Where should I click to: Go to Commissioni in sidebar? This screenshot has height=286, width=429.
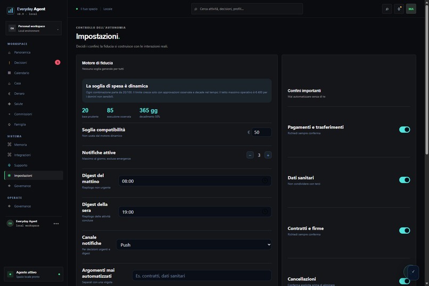coord(34,114)
